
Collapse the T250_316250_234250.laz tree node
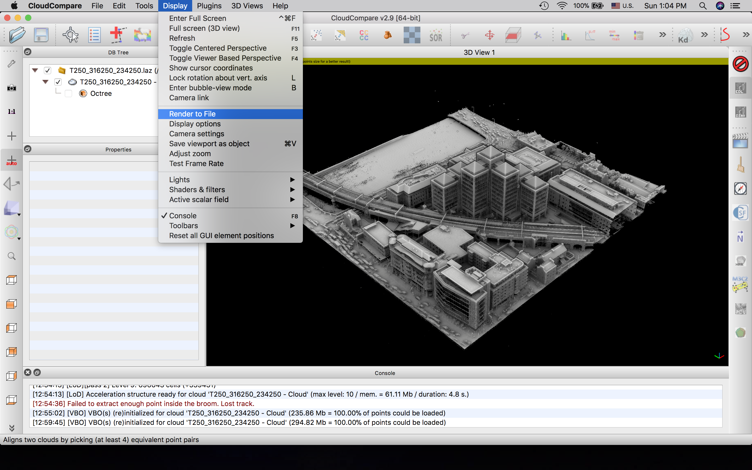coord(35,70)
